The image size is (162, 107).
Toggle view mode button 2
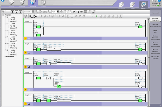coord(16,12)
